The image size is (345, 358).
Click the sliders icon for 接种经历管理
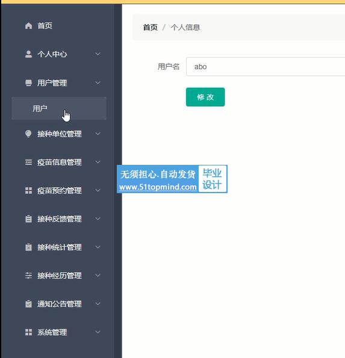tap(28, 276)
